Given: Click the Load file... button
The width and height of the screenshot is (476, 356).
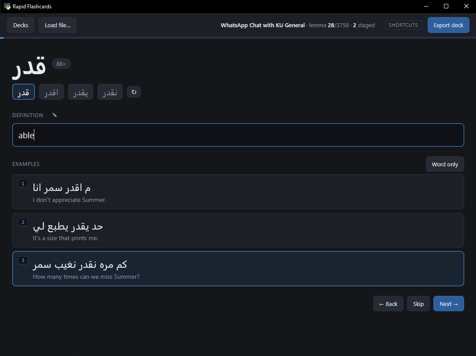Looking at the screenshot, I should tap(58, 25).
